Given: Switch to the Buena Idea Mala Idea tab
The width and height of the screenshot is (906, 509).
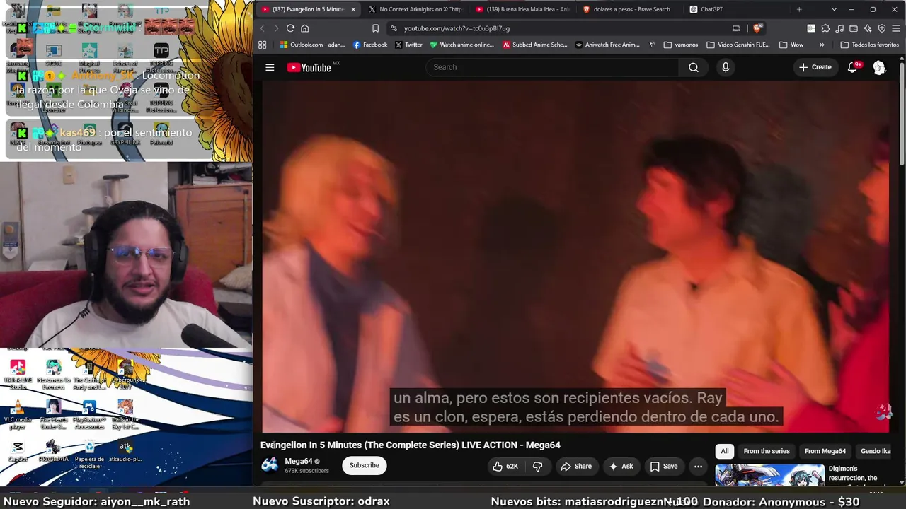Looking at the screenshot, I should (x=522, y=9).
